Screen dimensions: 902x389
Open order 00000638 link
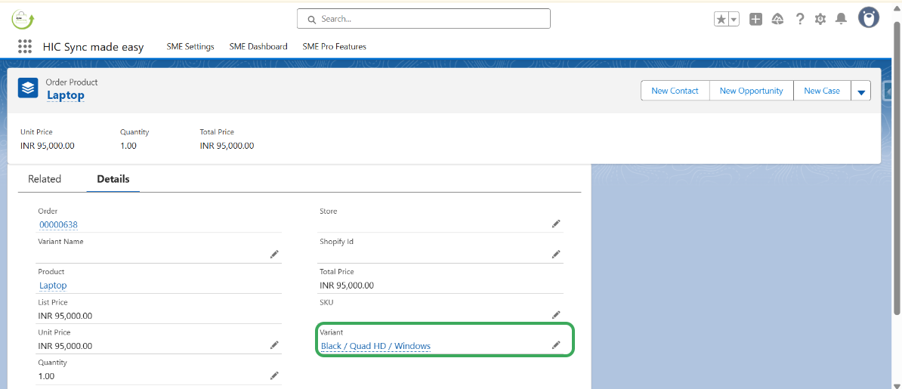click(59, 225)
